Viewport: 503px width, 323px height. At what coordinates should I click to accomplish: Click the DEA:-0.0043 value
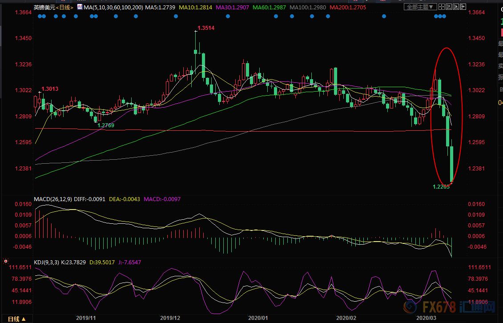pos(125,199)
